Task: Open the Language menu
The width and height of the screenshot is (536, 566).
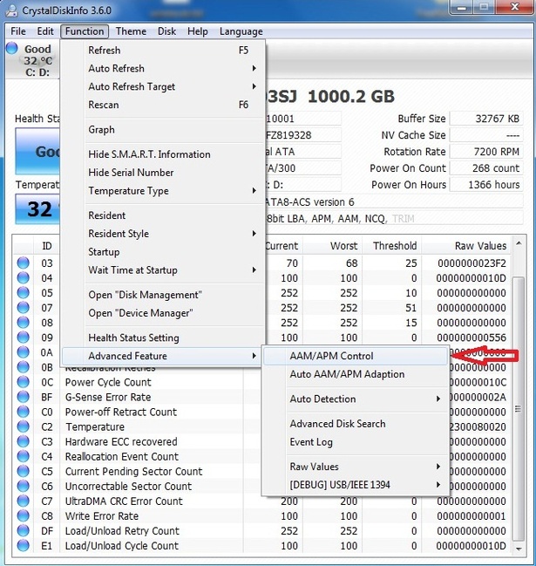Action: (241, 31)
